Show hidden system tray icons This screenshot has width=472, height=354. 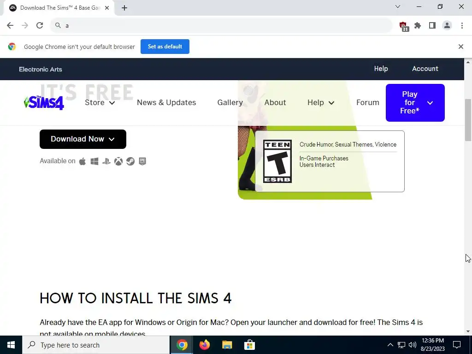coord(390,345)
